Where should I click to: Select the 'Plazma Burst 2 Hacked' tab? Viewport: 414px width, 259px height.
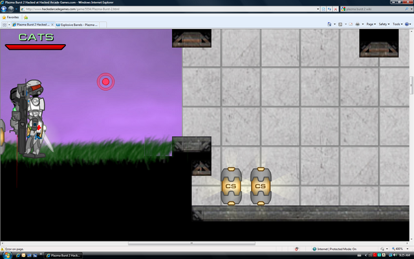(x=33, y=25)
